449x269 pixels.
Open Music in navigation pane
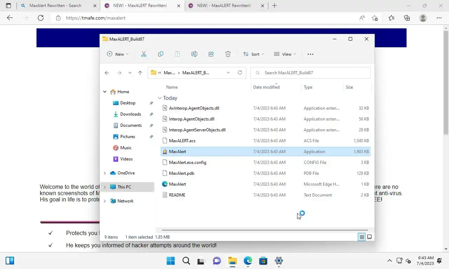(x=126, y=148)
